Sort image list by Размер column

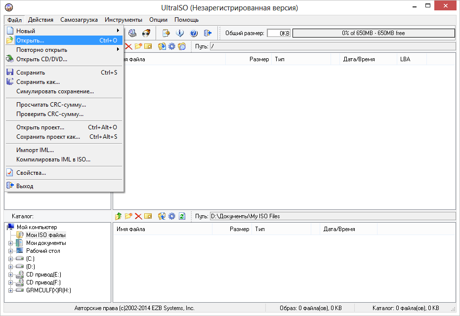click(249, 59)
